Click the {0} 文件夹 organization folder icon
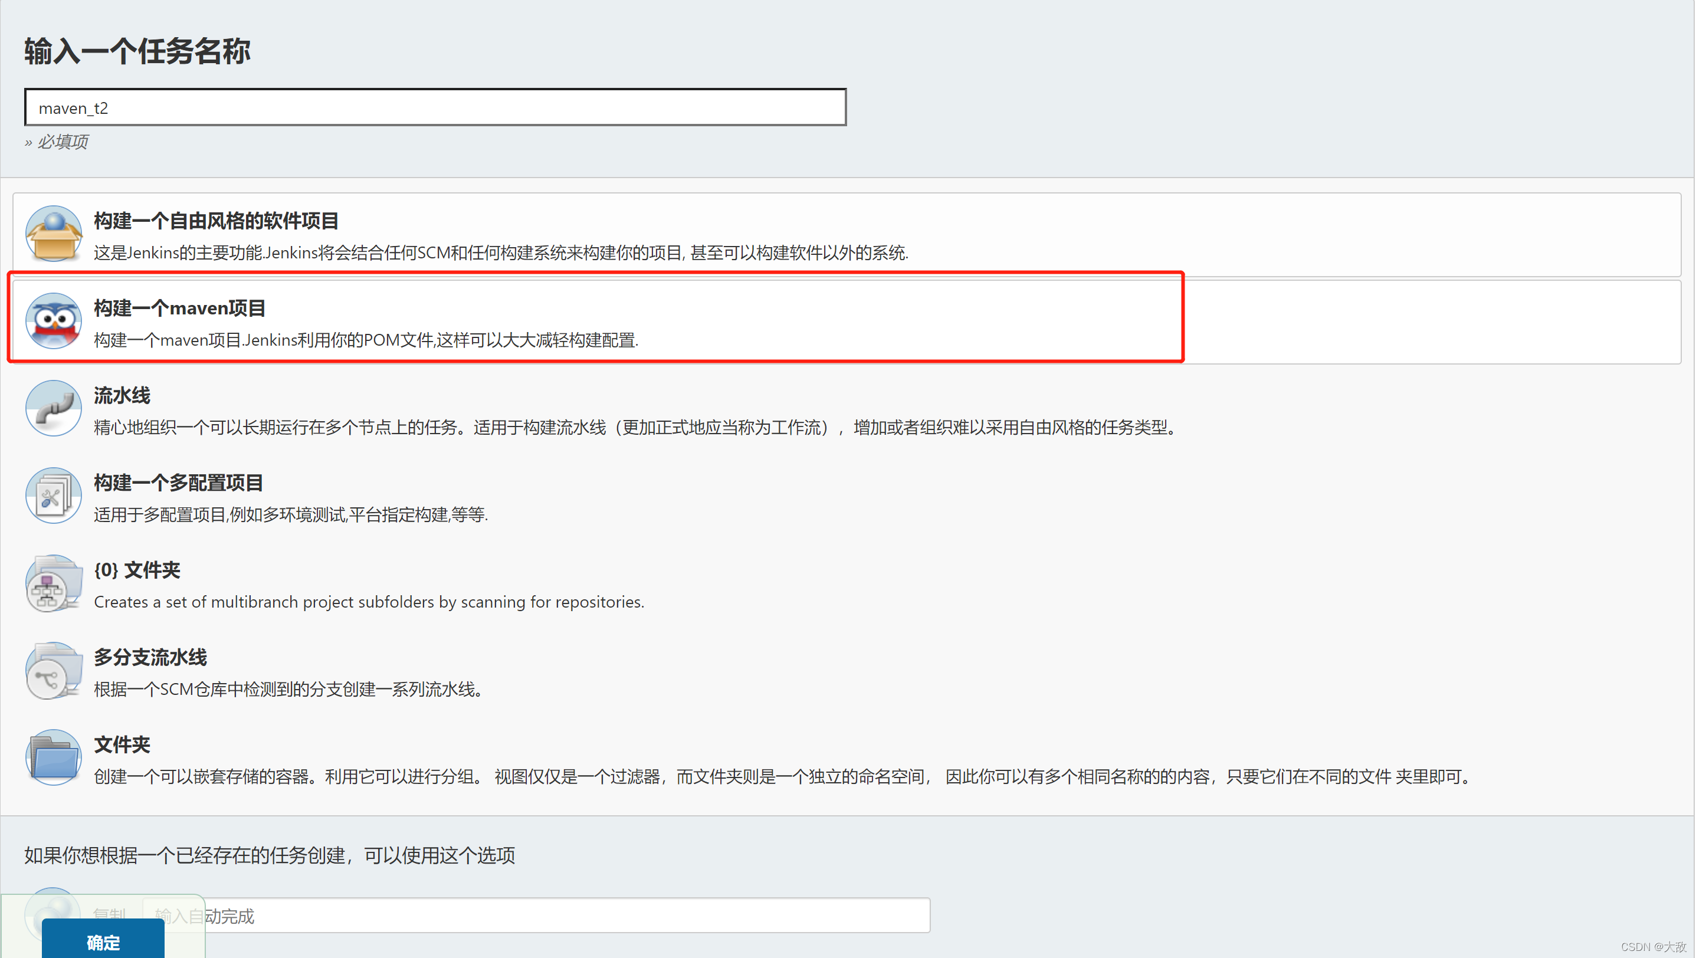The width and height of the screenshot is (1696, 958). [x=53, y=583]
